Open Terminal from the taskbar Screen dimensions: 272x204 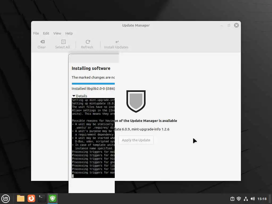pos(42,198)
